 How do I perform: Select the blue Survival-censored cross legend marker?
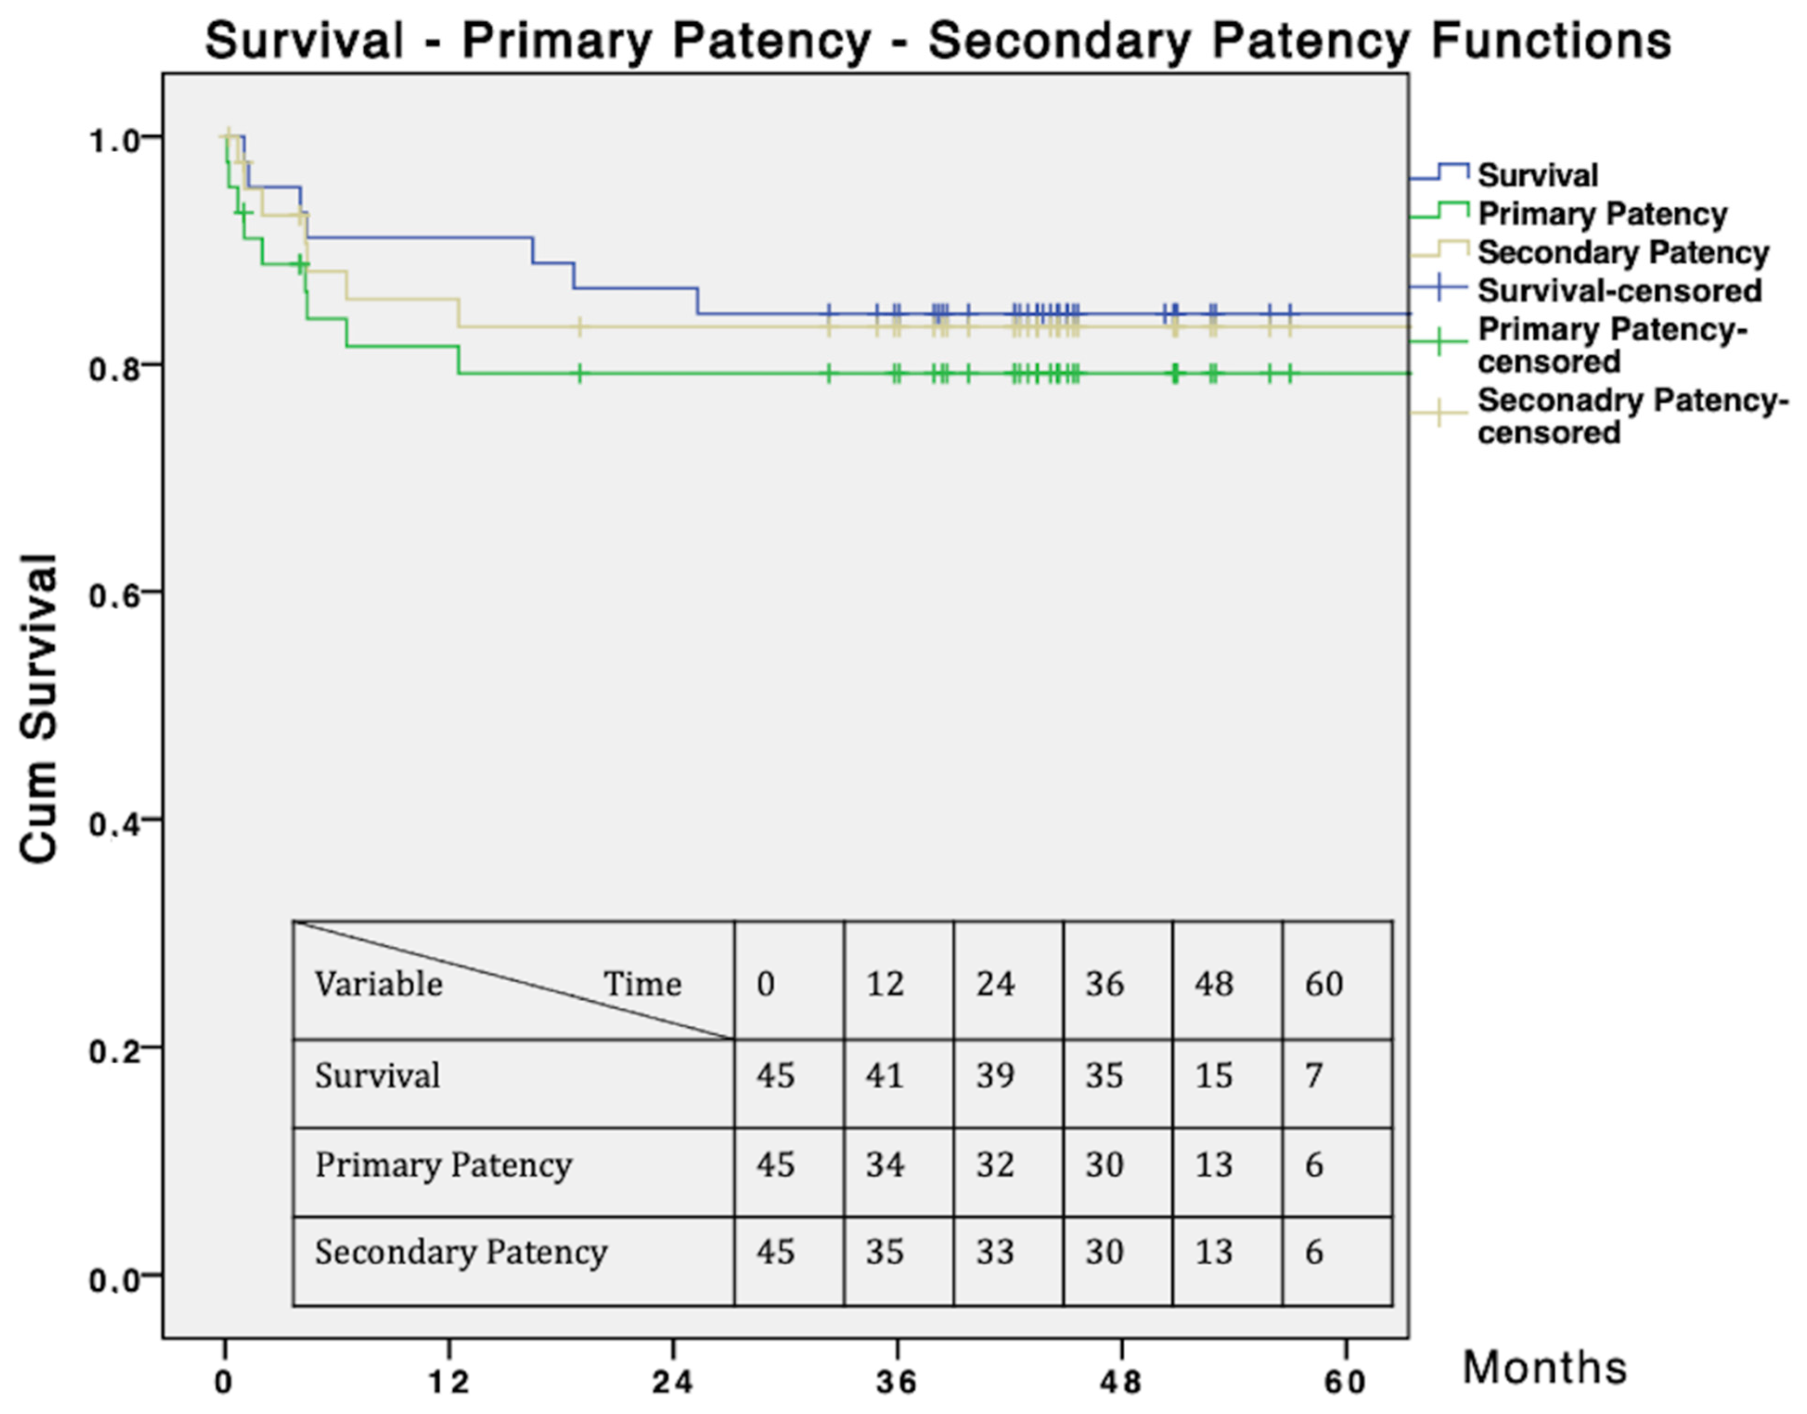1439,287
